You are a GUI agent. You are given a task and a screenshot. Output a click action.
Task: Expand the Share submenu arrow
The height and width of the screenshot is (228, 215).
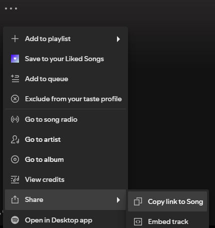(118, 200)
